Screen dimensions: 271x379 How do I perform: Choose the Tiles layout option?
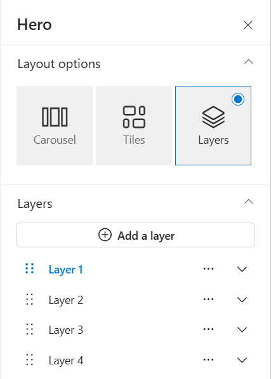click(x=134, y=125)
